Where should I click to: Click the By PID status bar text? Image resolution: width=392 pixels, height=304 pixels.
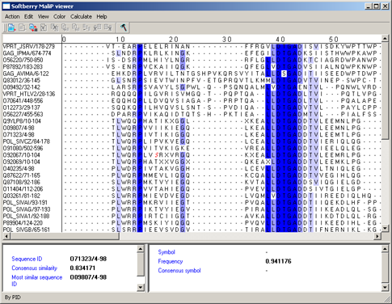tap(13, 298)
